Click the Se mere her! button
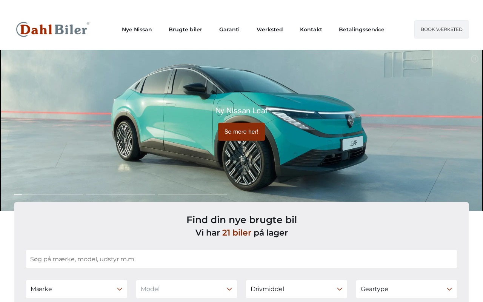 pos(241,132)
